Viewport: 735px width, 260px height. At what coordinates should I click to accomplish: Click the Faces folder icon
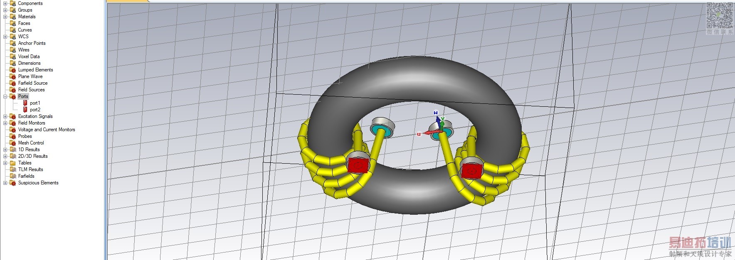pyautogui.click(x=13, y=23)
